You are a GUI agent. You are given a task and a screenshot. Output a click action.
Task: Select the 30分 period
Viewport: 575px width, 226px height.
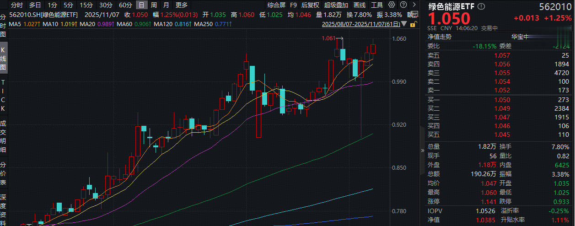point(106,5)
